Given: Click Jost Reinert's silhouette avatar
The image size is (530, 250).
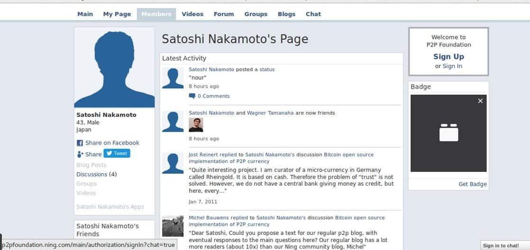Looking at the screenshot, I should coord(173,163).
